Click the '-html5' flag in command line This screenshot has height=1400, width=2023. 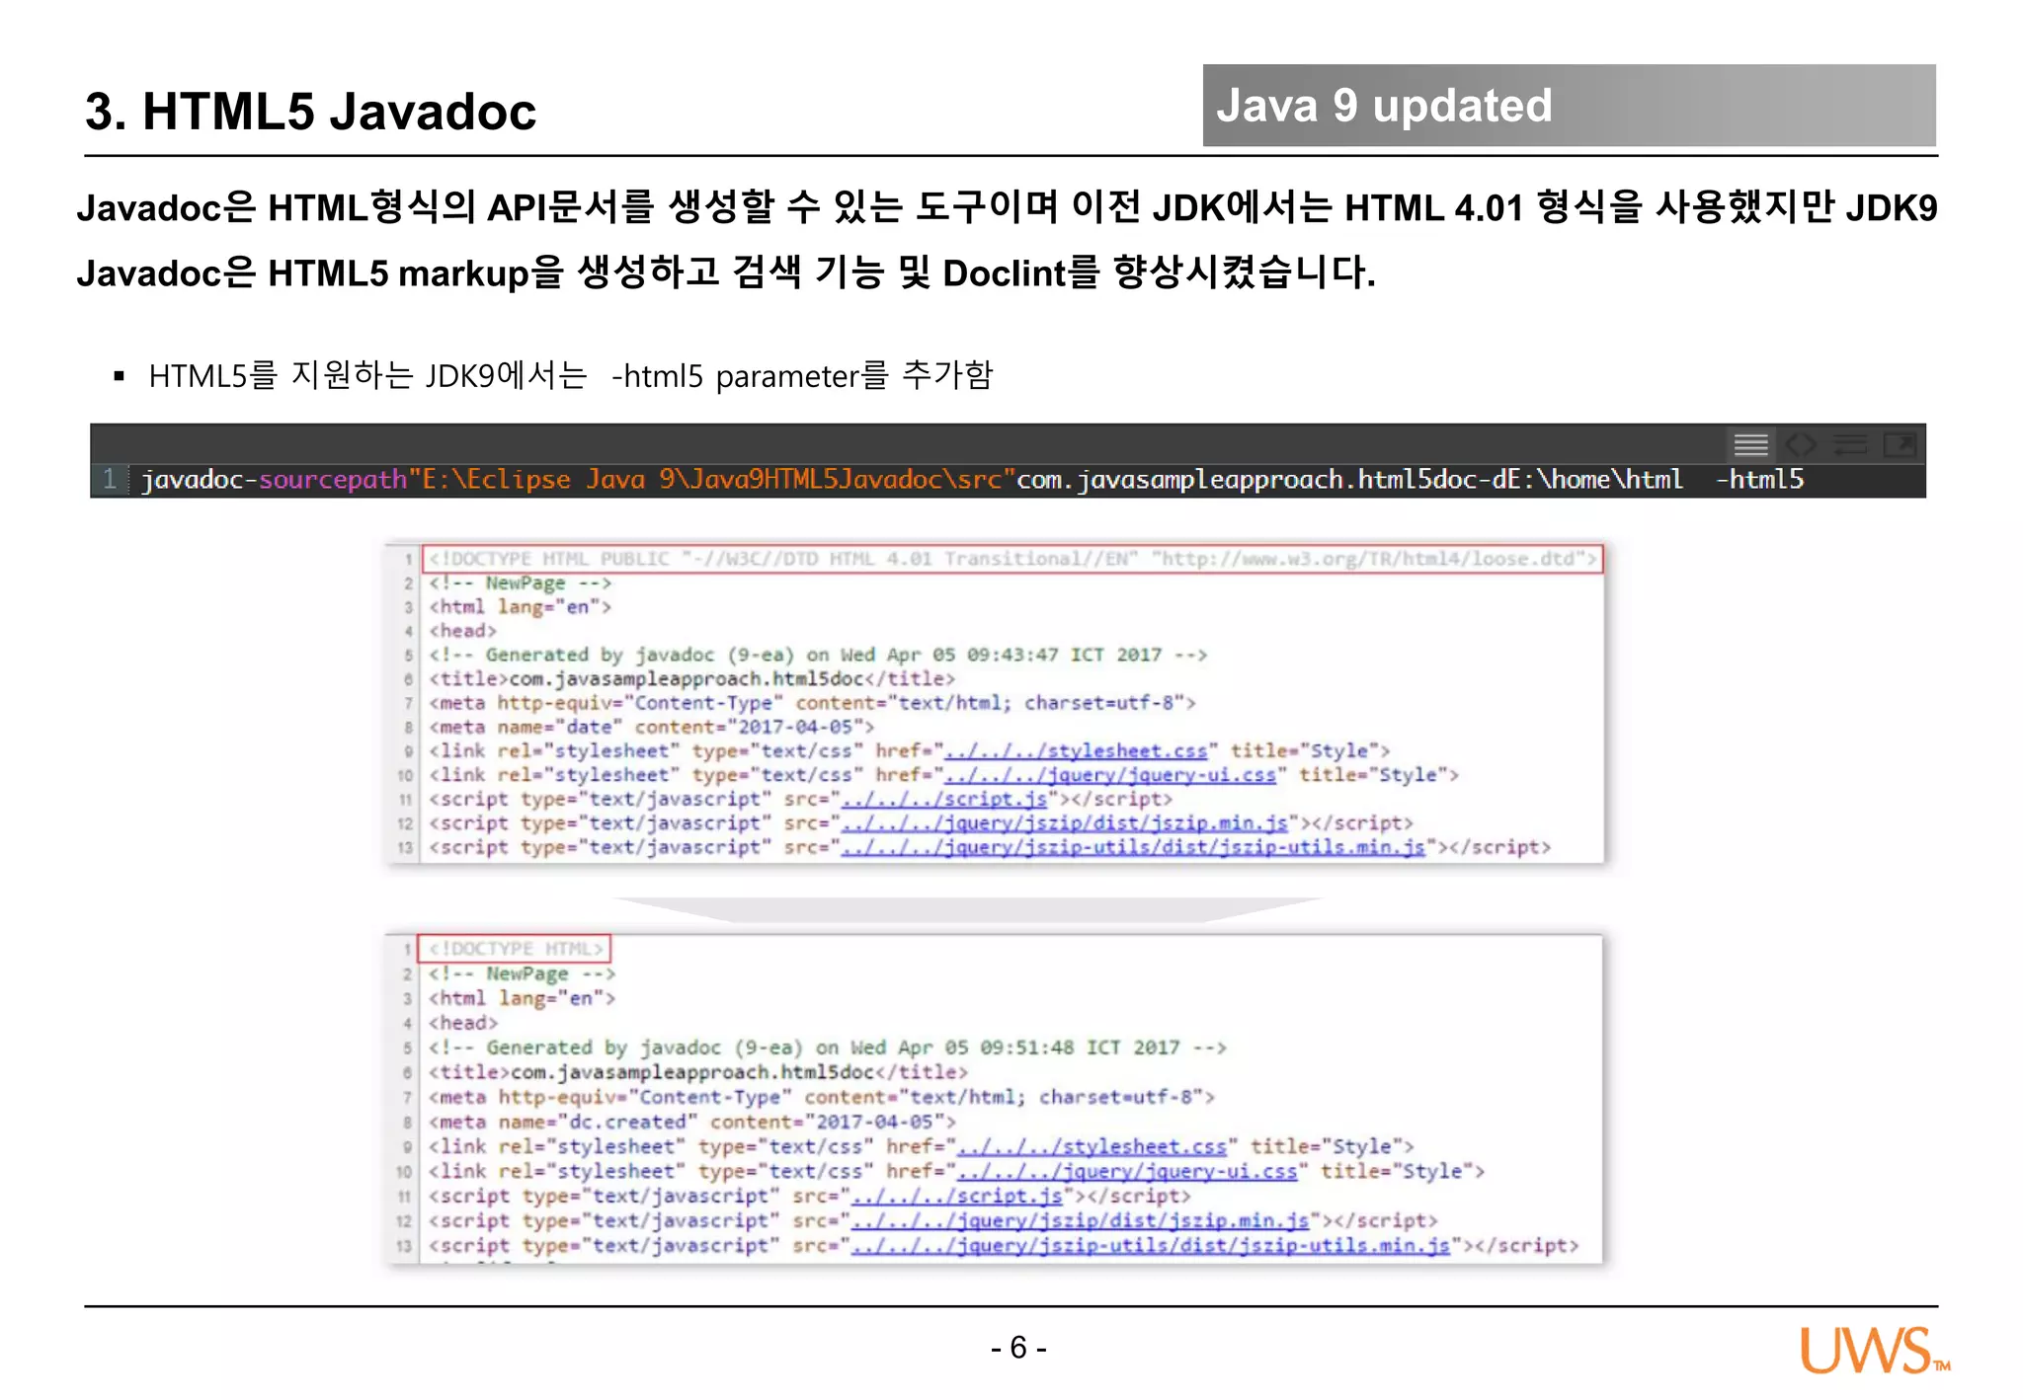(x=1759, y=480)
